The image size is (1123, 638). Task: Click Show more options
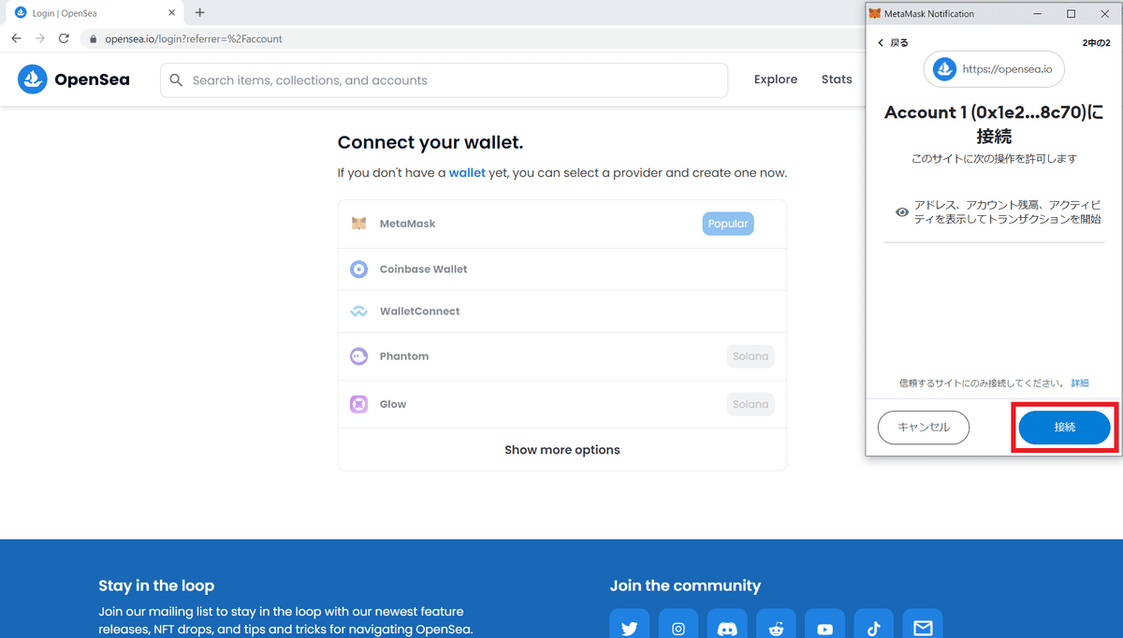click(x=562, y=450)
